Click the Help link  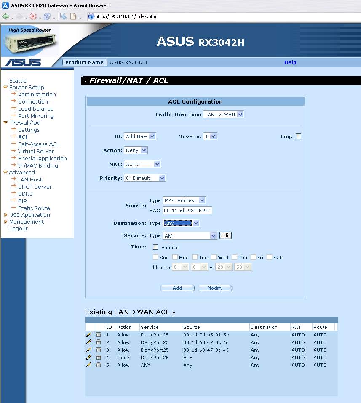click(290, 62)
